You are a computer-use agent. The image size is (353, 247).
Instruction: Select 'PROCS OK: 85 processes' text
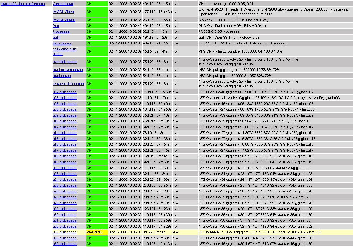coord(219,31)
